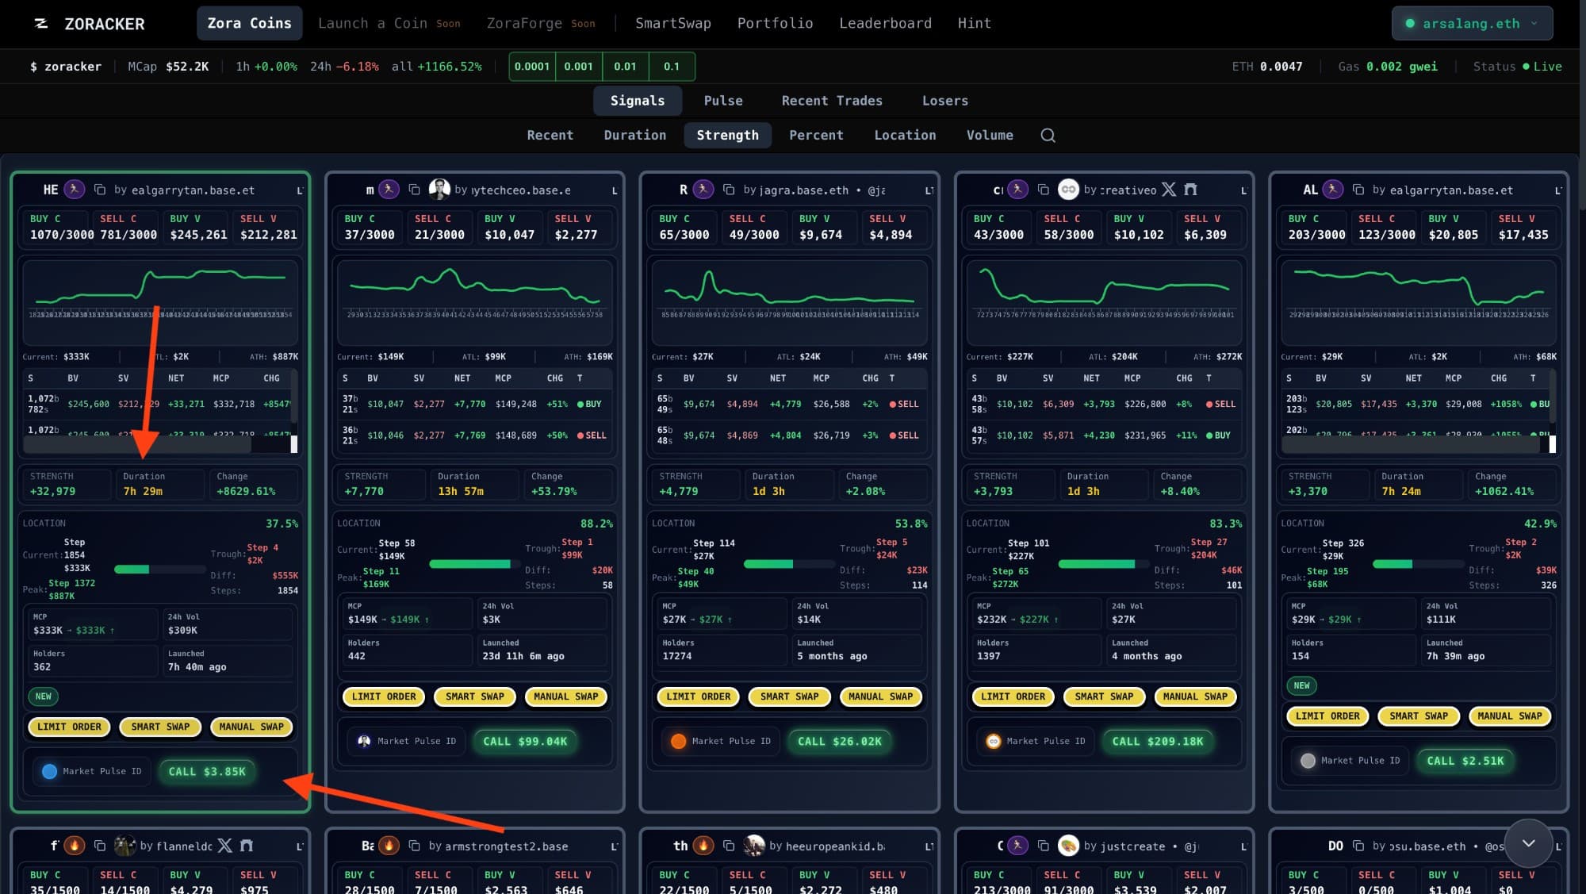The height and width of the screenshot is (894, 1586).
Task: Copy address icon on the HE card
Action: (100, 190)
